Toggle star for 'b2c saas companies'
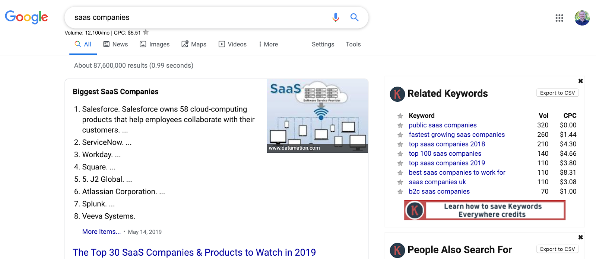The height and width of the screenshot is (259, 596). 400,192
